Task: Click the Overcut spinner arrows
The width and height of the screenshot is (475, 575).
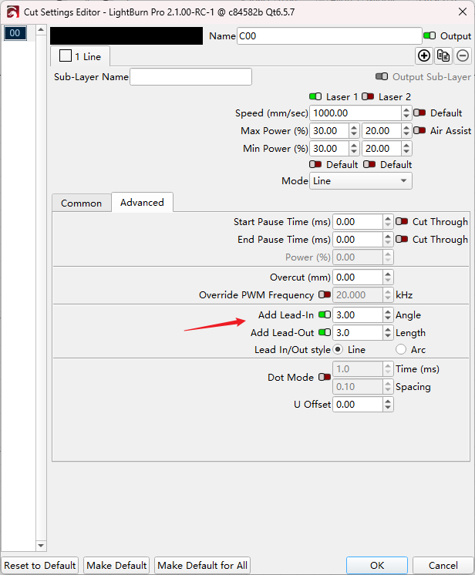Action: pyautogui.click(x=387, y=277)
